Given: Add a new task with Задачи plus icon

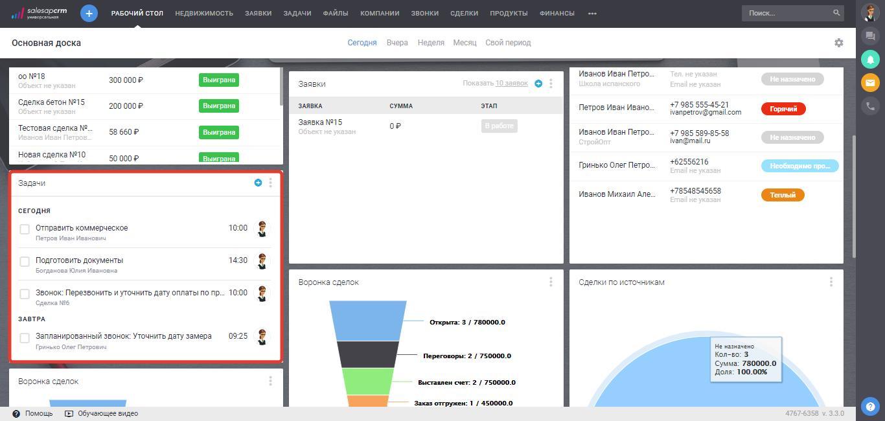Looking at the screenshot, I should click(x=258, y=183).
